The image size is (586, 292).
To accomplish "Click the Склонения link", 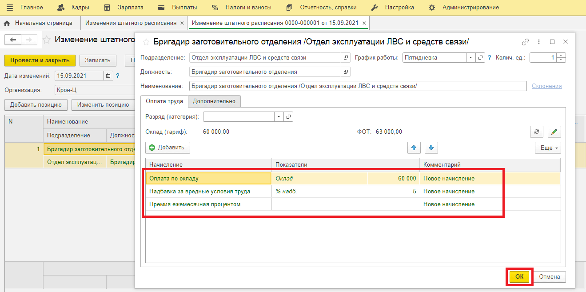I will click(x=546, y=86).
